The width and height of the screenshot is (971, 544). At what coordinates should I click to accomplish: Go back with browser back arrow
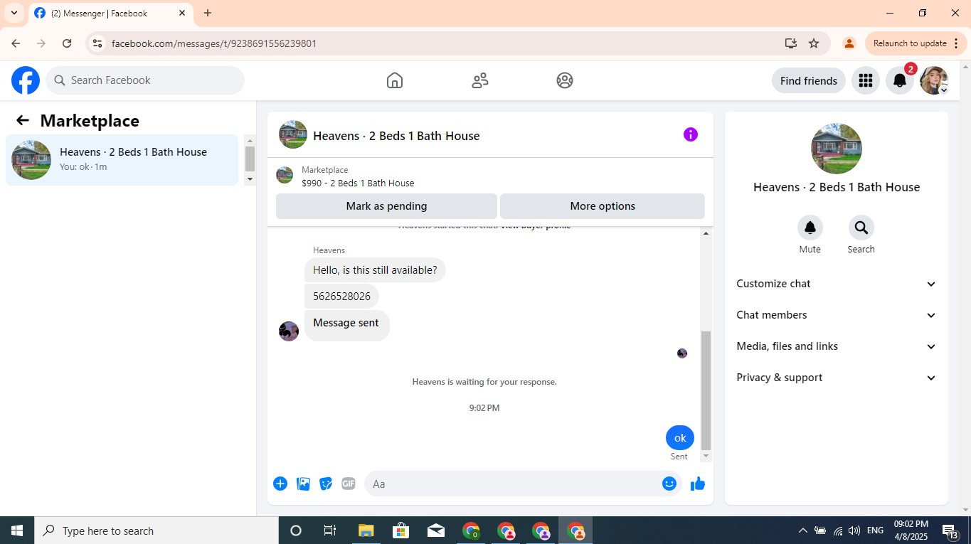click(16, 43)
